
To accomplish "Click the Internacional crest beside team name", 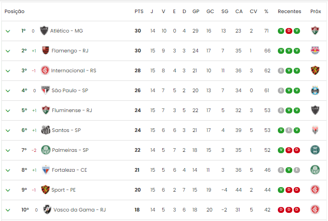I will click(45, 71).
